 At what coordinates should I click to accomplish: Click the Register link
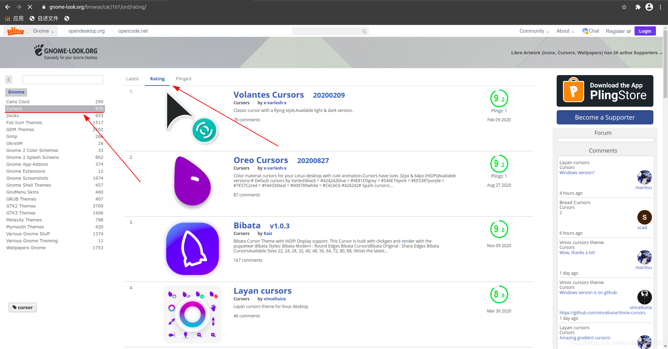(x=615, y=31)
